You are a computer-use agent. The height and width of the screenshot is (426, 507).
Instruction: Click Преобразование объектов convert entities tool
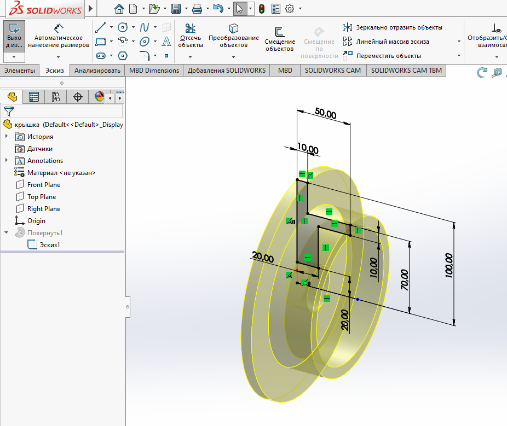(233, 36)
